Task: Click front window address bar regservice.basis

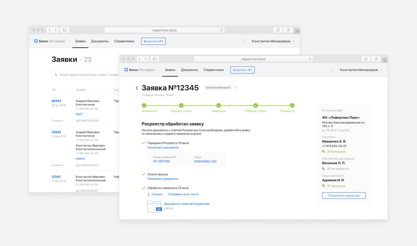Action: (x=253, y=59)
